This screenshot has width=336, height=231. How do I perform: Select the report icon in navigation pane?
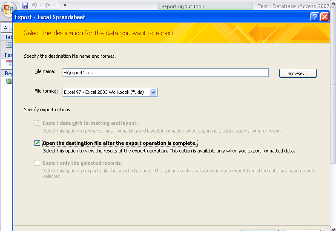click(9, 81)
